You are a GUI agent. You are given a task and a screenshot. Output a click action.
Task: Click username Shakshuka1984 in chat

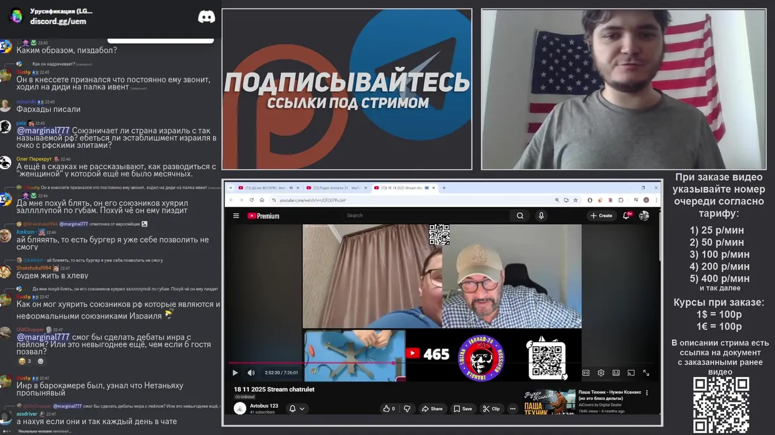coord(33,268)
